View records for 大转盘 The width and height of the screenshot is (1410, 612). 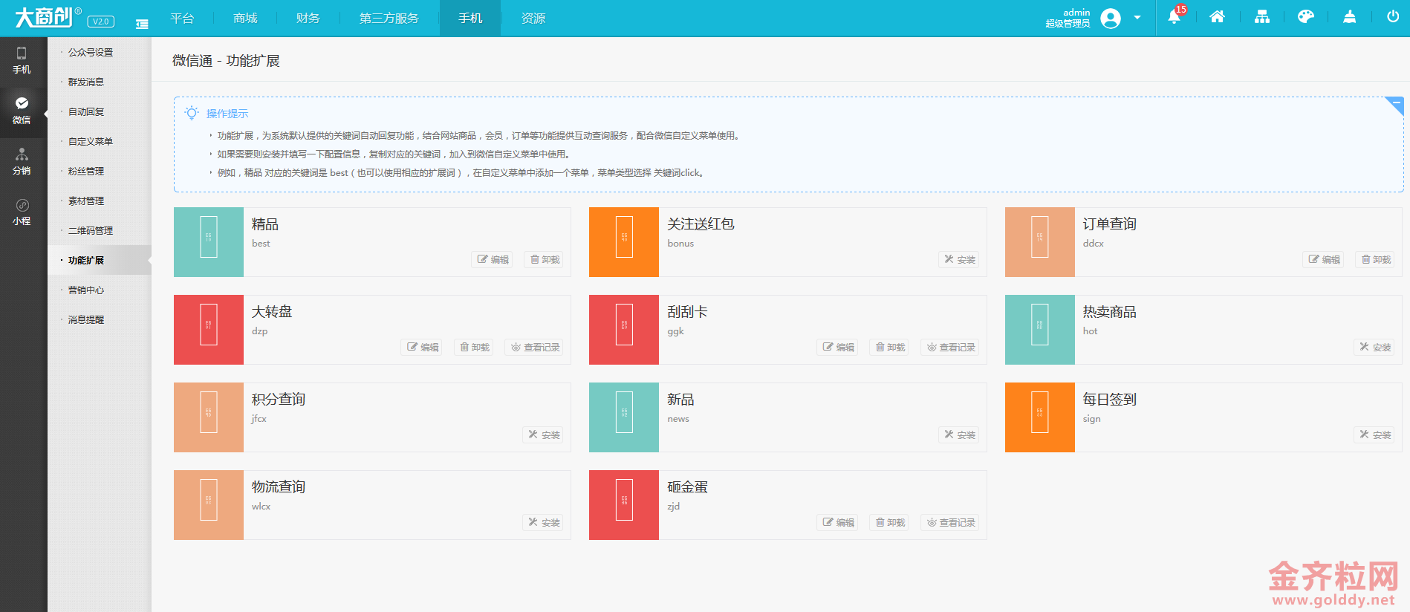(535, 347)
